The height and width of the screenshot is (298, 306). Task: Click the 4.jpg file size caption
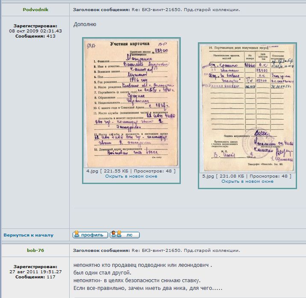click(131, 171)
